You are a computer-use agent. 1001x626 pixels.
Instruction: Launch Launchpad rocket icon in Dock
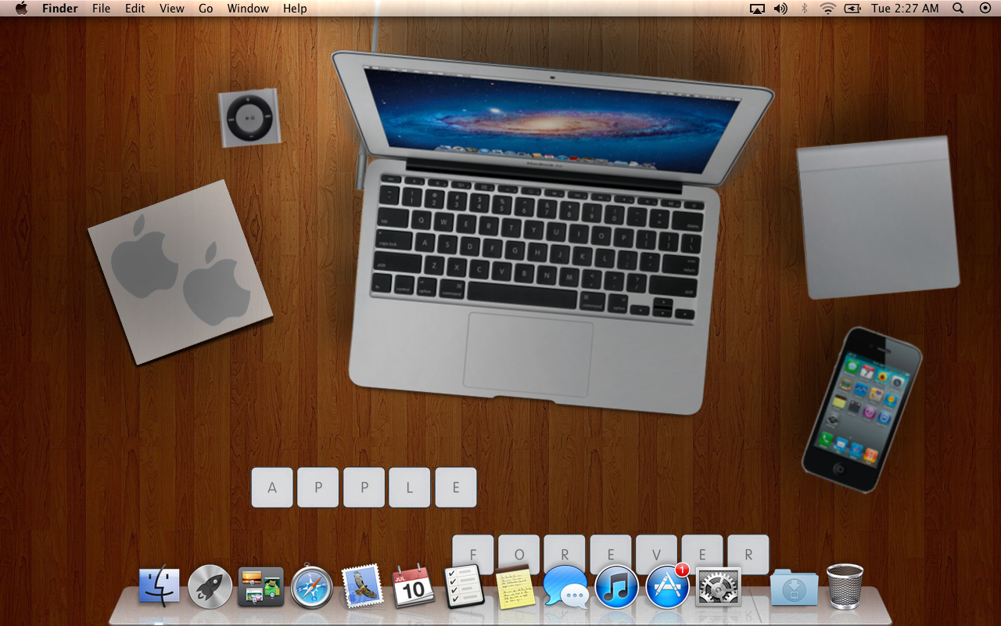click(210, 587)
